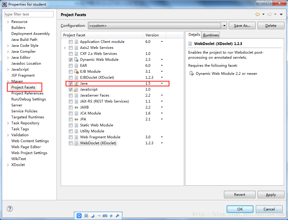Check the Utility Module checkbox

coord(71,131)
